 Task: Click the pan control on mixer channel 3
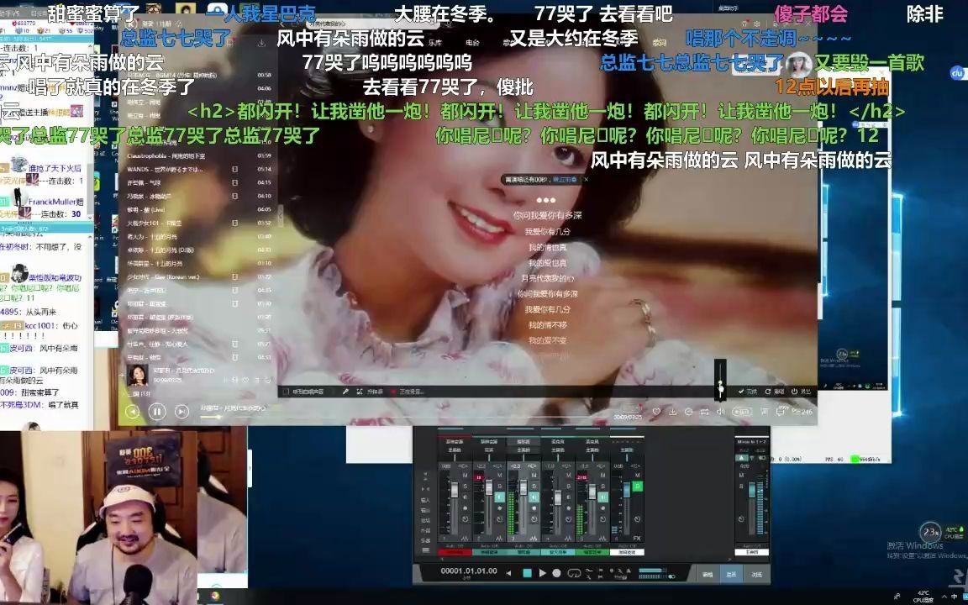(x=532, y=466)
